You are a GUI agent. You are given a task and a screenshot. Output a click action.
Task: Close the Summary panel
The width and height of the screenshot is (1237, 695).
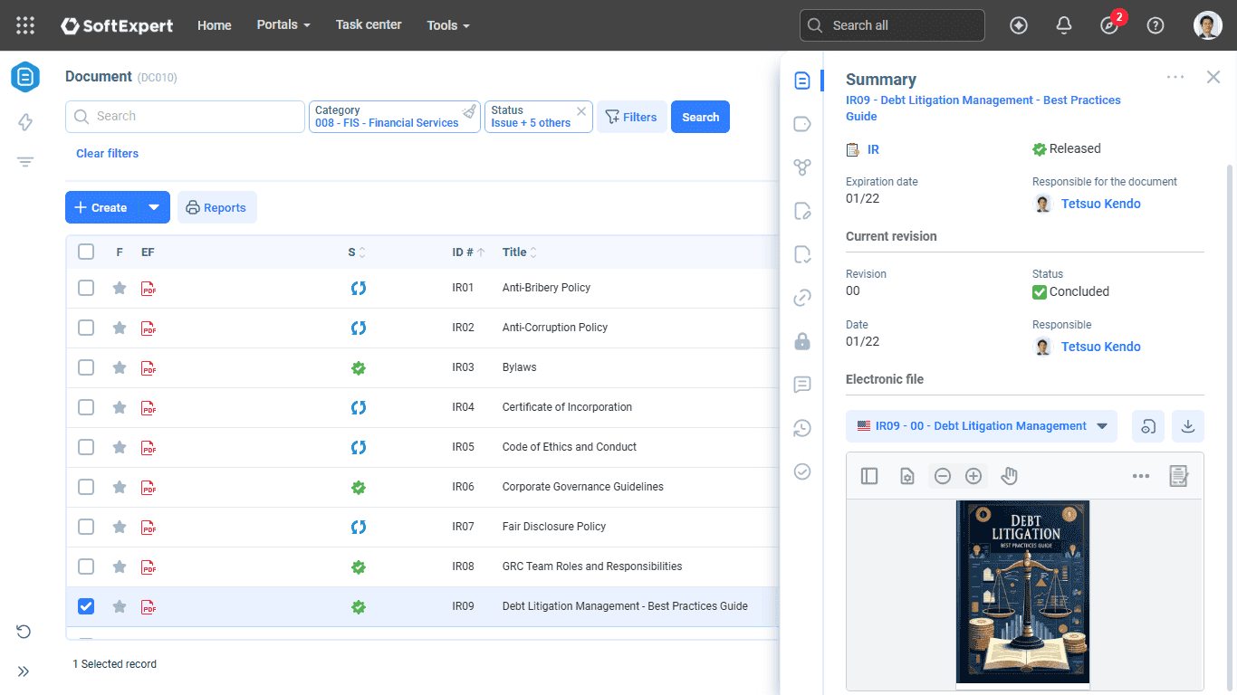coord(1213,78)
